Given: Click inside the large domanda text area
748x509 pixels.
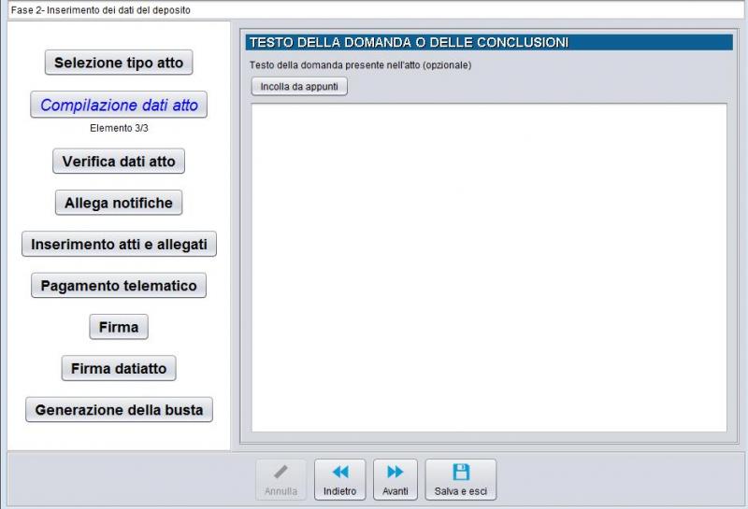Looking at the screenshot, I should (489, 267).
